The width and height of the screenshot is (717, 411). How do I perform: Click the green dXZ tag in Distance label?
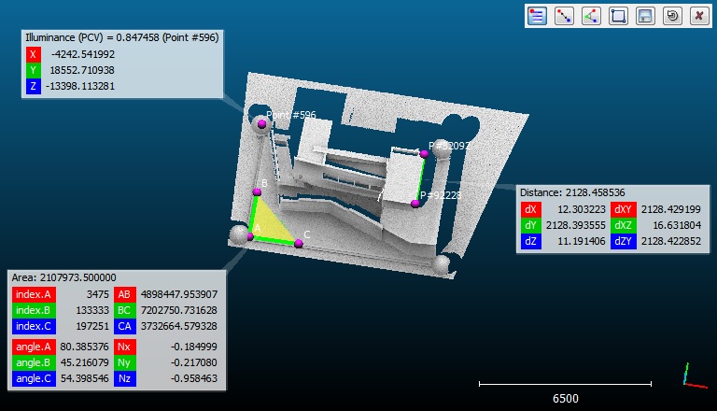624,225
